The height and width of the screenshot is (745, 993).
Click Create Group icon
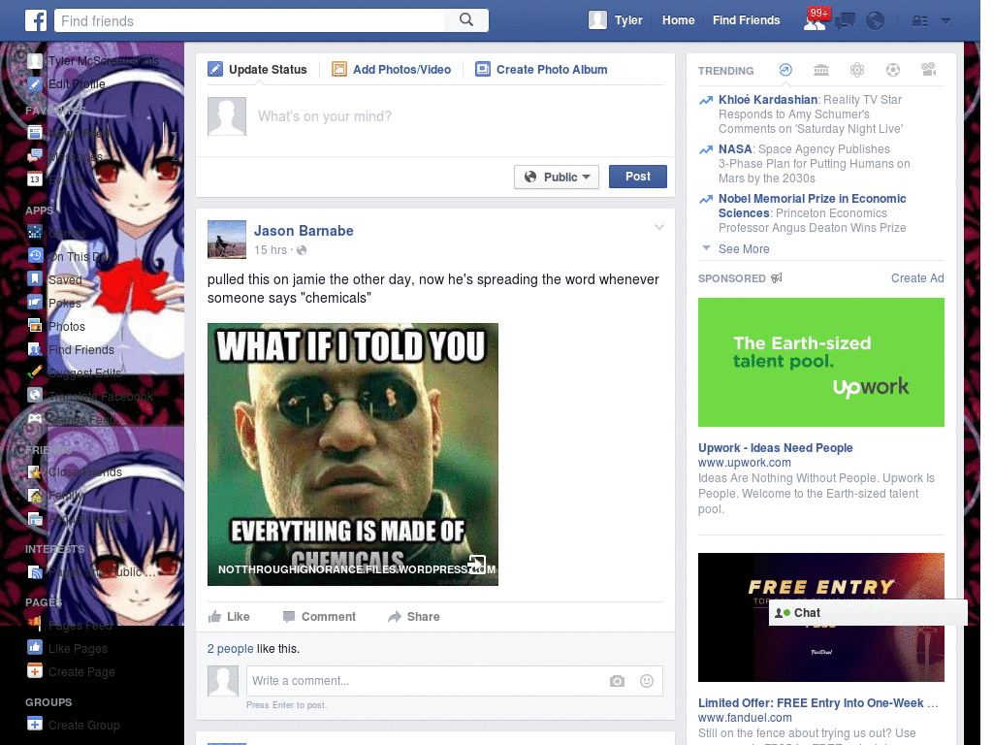click(x=35, y=724)
